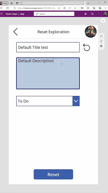Click the purple app frame icon

click(101, 46)
